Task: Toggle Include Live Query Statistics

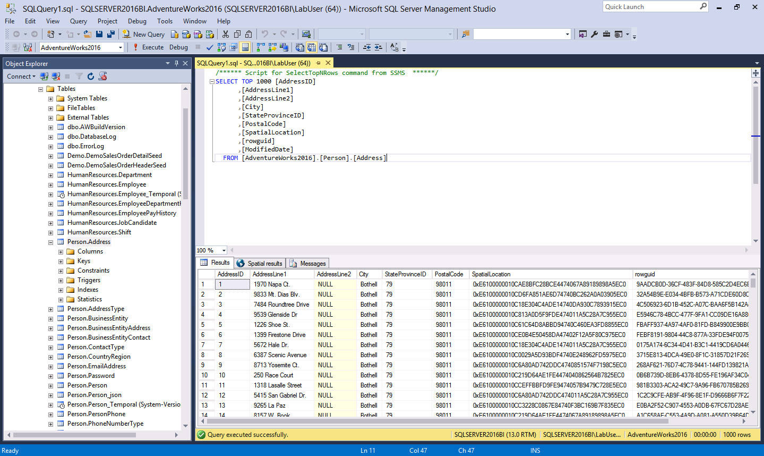Action: pos(272,47)
